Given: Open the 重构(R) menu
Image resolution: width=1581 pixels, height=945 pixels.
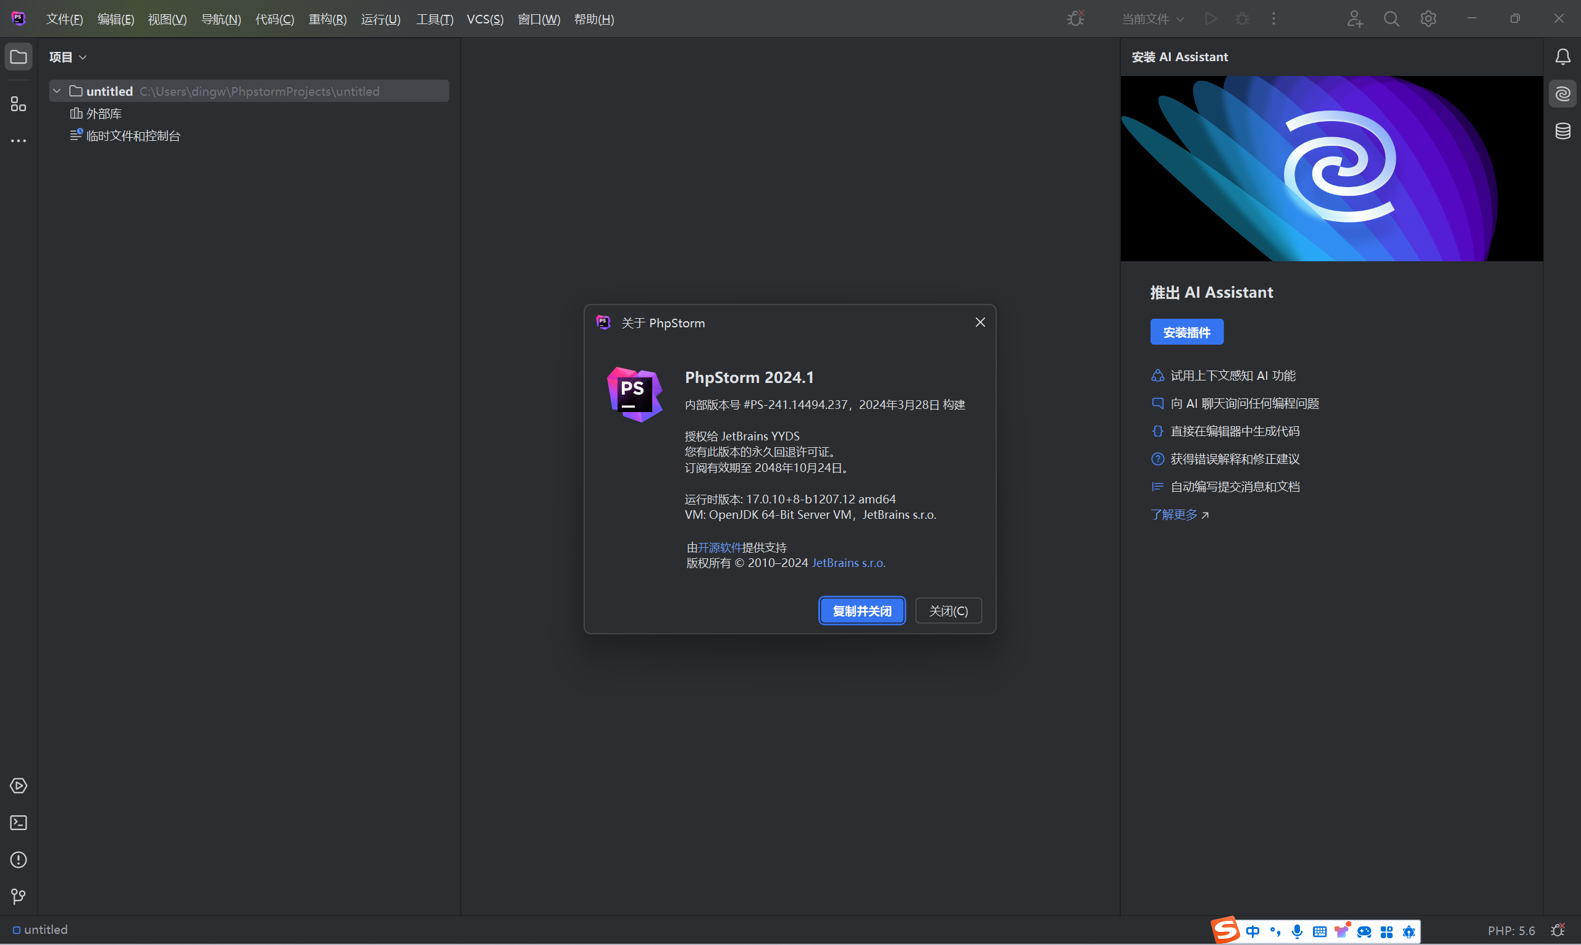Looking at the screenshot, I should [x=327, y=19].
